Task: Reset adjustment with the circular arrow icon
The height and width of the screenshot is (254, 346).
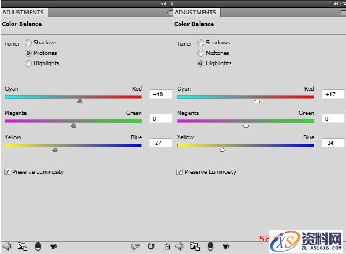Action: (151, 246)
